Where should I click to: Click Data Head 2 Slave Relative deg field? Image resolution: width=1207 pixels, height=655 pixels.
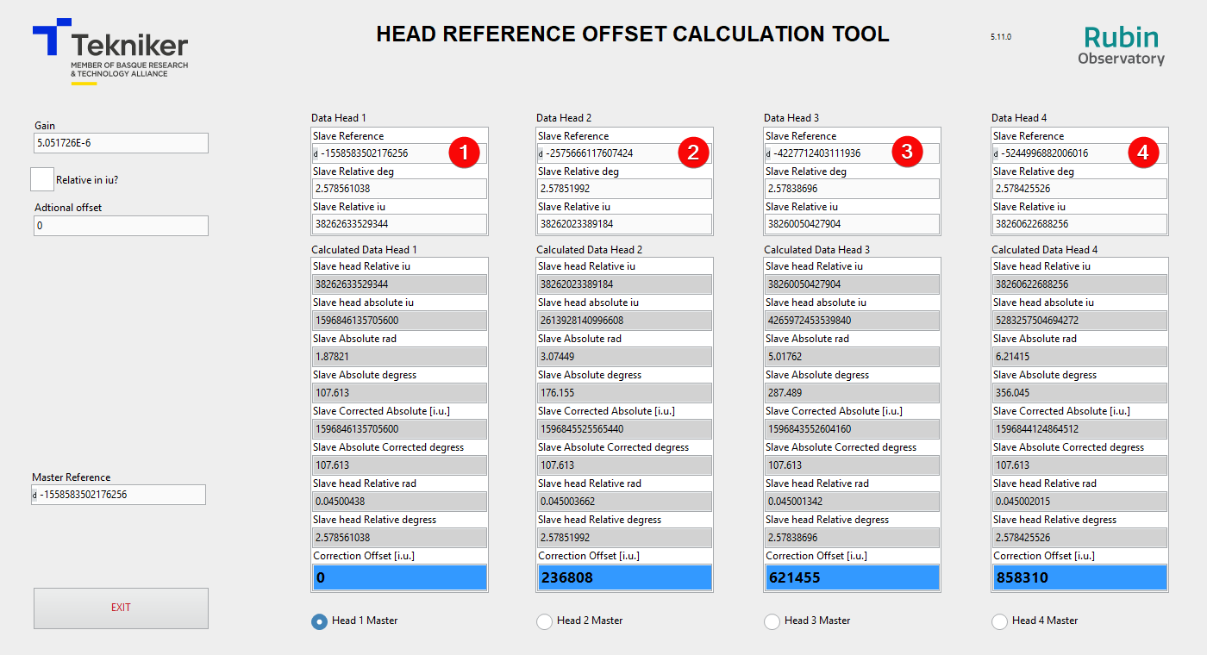point(625,189)
